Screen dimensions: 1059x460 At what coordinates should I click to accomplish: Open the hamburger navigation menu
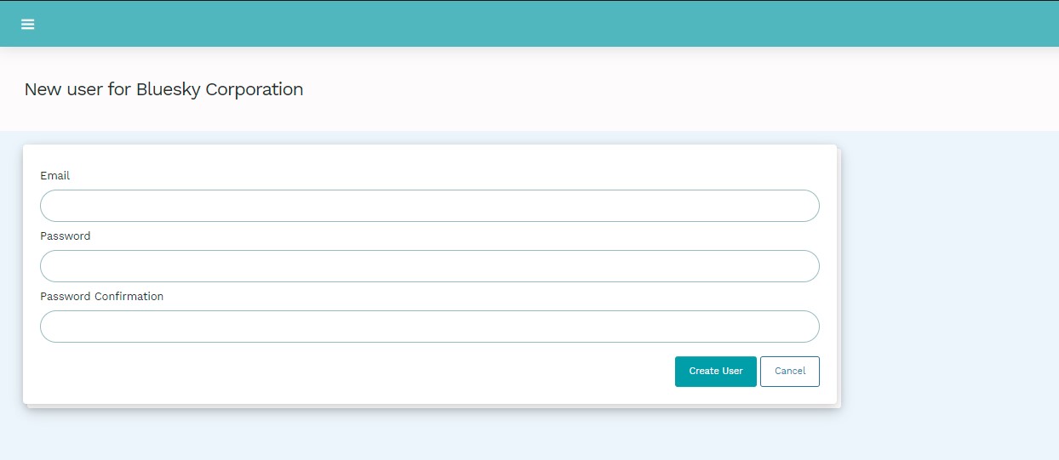coord(28,24)
